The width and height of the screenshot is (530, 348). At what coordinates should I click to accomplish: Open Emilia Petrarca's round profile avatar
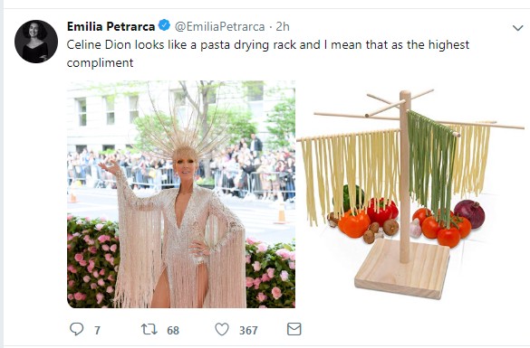[x=36, y=42]
